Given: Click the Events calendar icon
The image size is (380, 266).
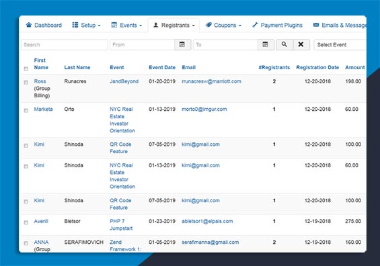Looking at the screenshot, I should point(114,25).
